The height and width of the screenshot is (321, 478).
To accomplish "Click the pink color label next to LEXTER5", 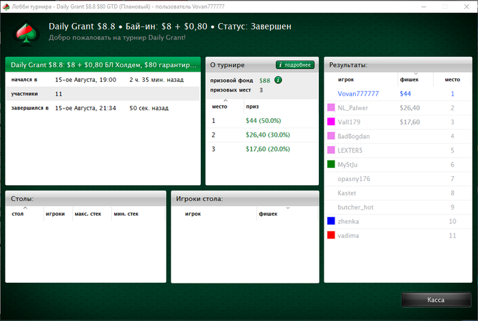I will [x=331, y=150].
